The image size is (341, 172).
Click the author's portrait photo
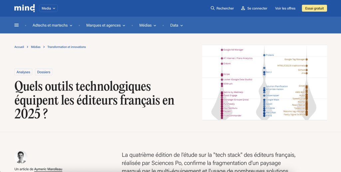point(21,157)
